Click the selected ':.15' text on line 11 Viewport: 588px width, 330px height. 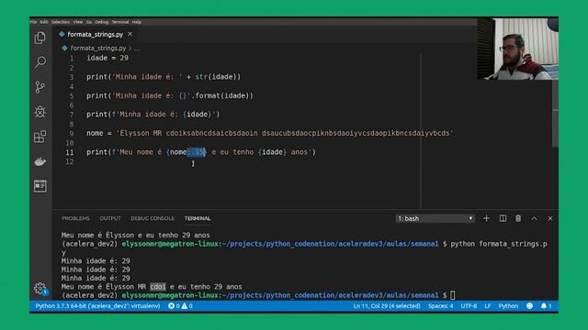pos(196,152)
